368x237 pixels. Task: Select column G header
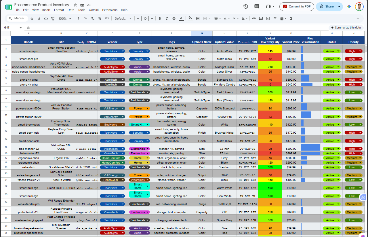202,33
